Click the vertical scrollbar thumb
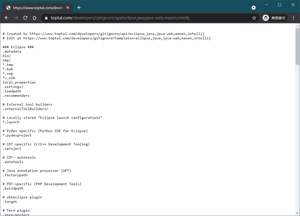This screenshot has height=216, width=300. [297, 47]
